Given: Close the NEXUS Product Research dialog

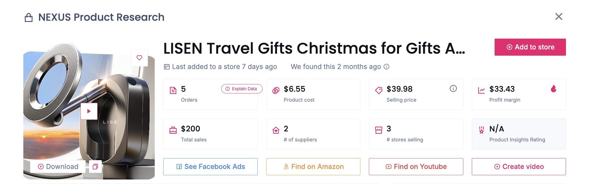Looking at the screenshot, I should click(559, 17).
